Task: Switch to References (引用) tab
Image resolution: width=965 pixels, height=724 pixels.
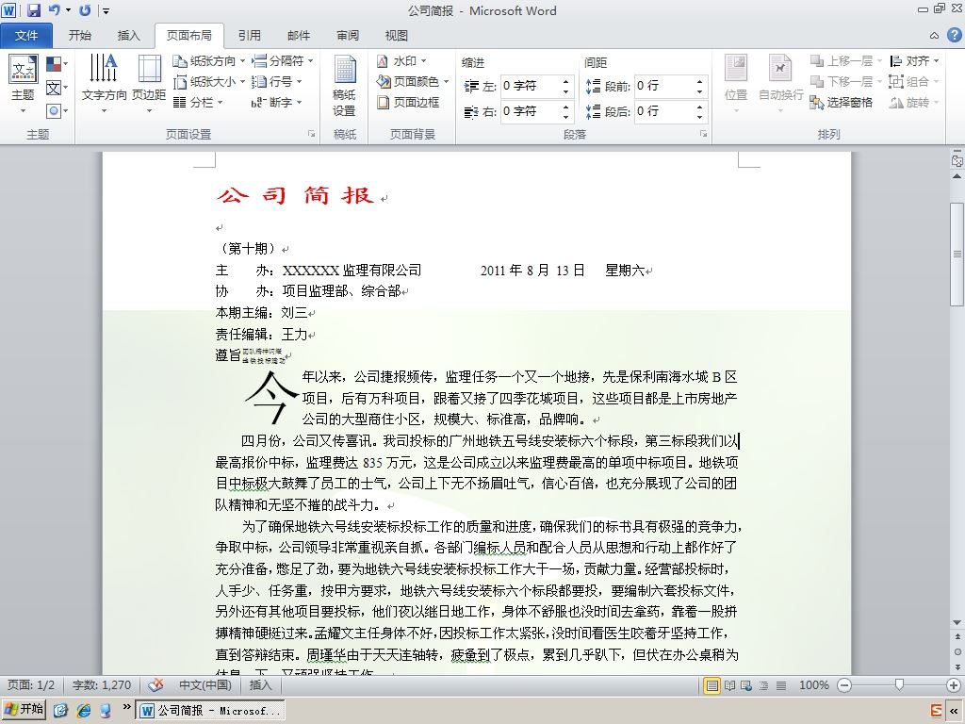Action: 249,36
